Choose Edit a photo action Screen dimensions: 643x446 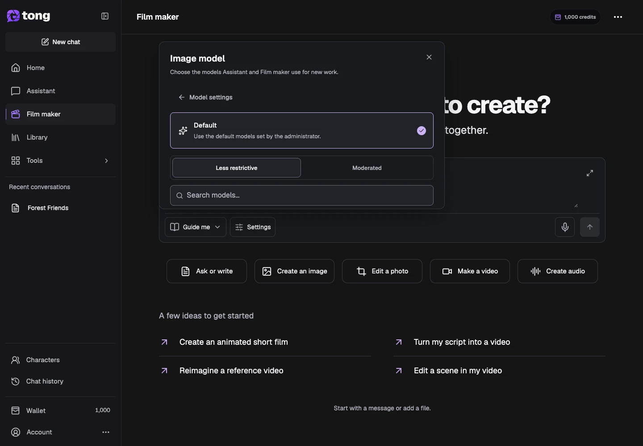382,271
